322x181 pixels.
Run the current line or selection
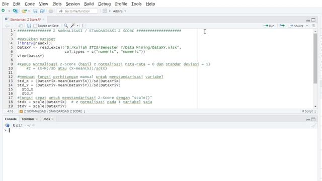click(269, 26)
